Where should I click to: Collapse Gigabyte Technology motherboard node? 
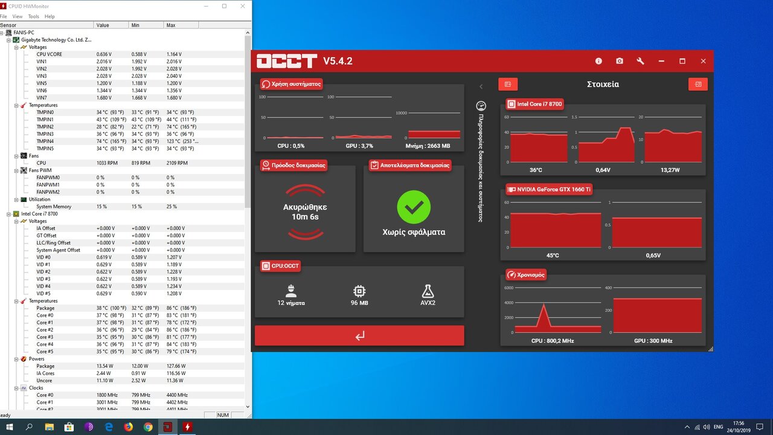(9, 40)
